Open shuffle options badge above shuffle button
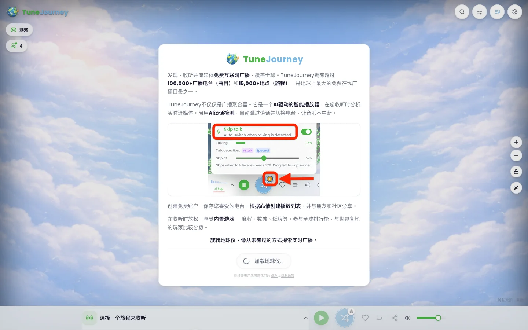Viewport: 528px width, 330px height. tap(351, 311)
